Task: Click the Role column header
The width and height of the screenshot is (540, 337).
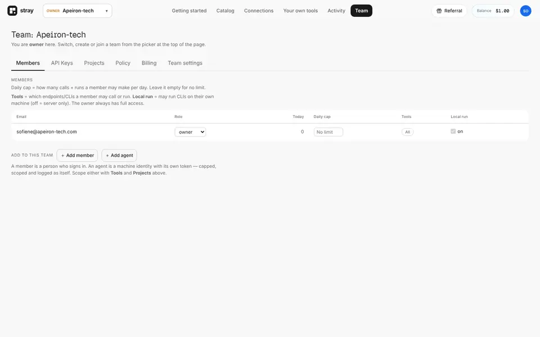Action: 178,117
